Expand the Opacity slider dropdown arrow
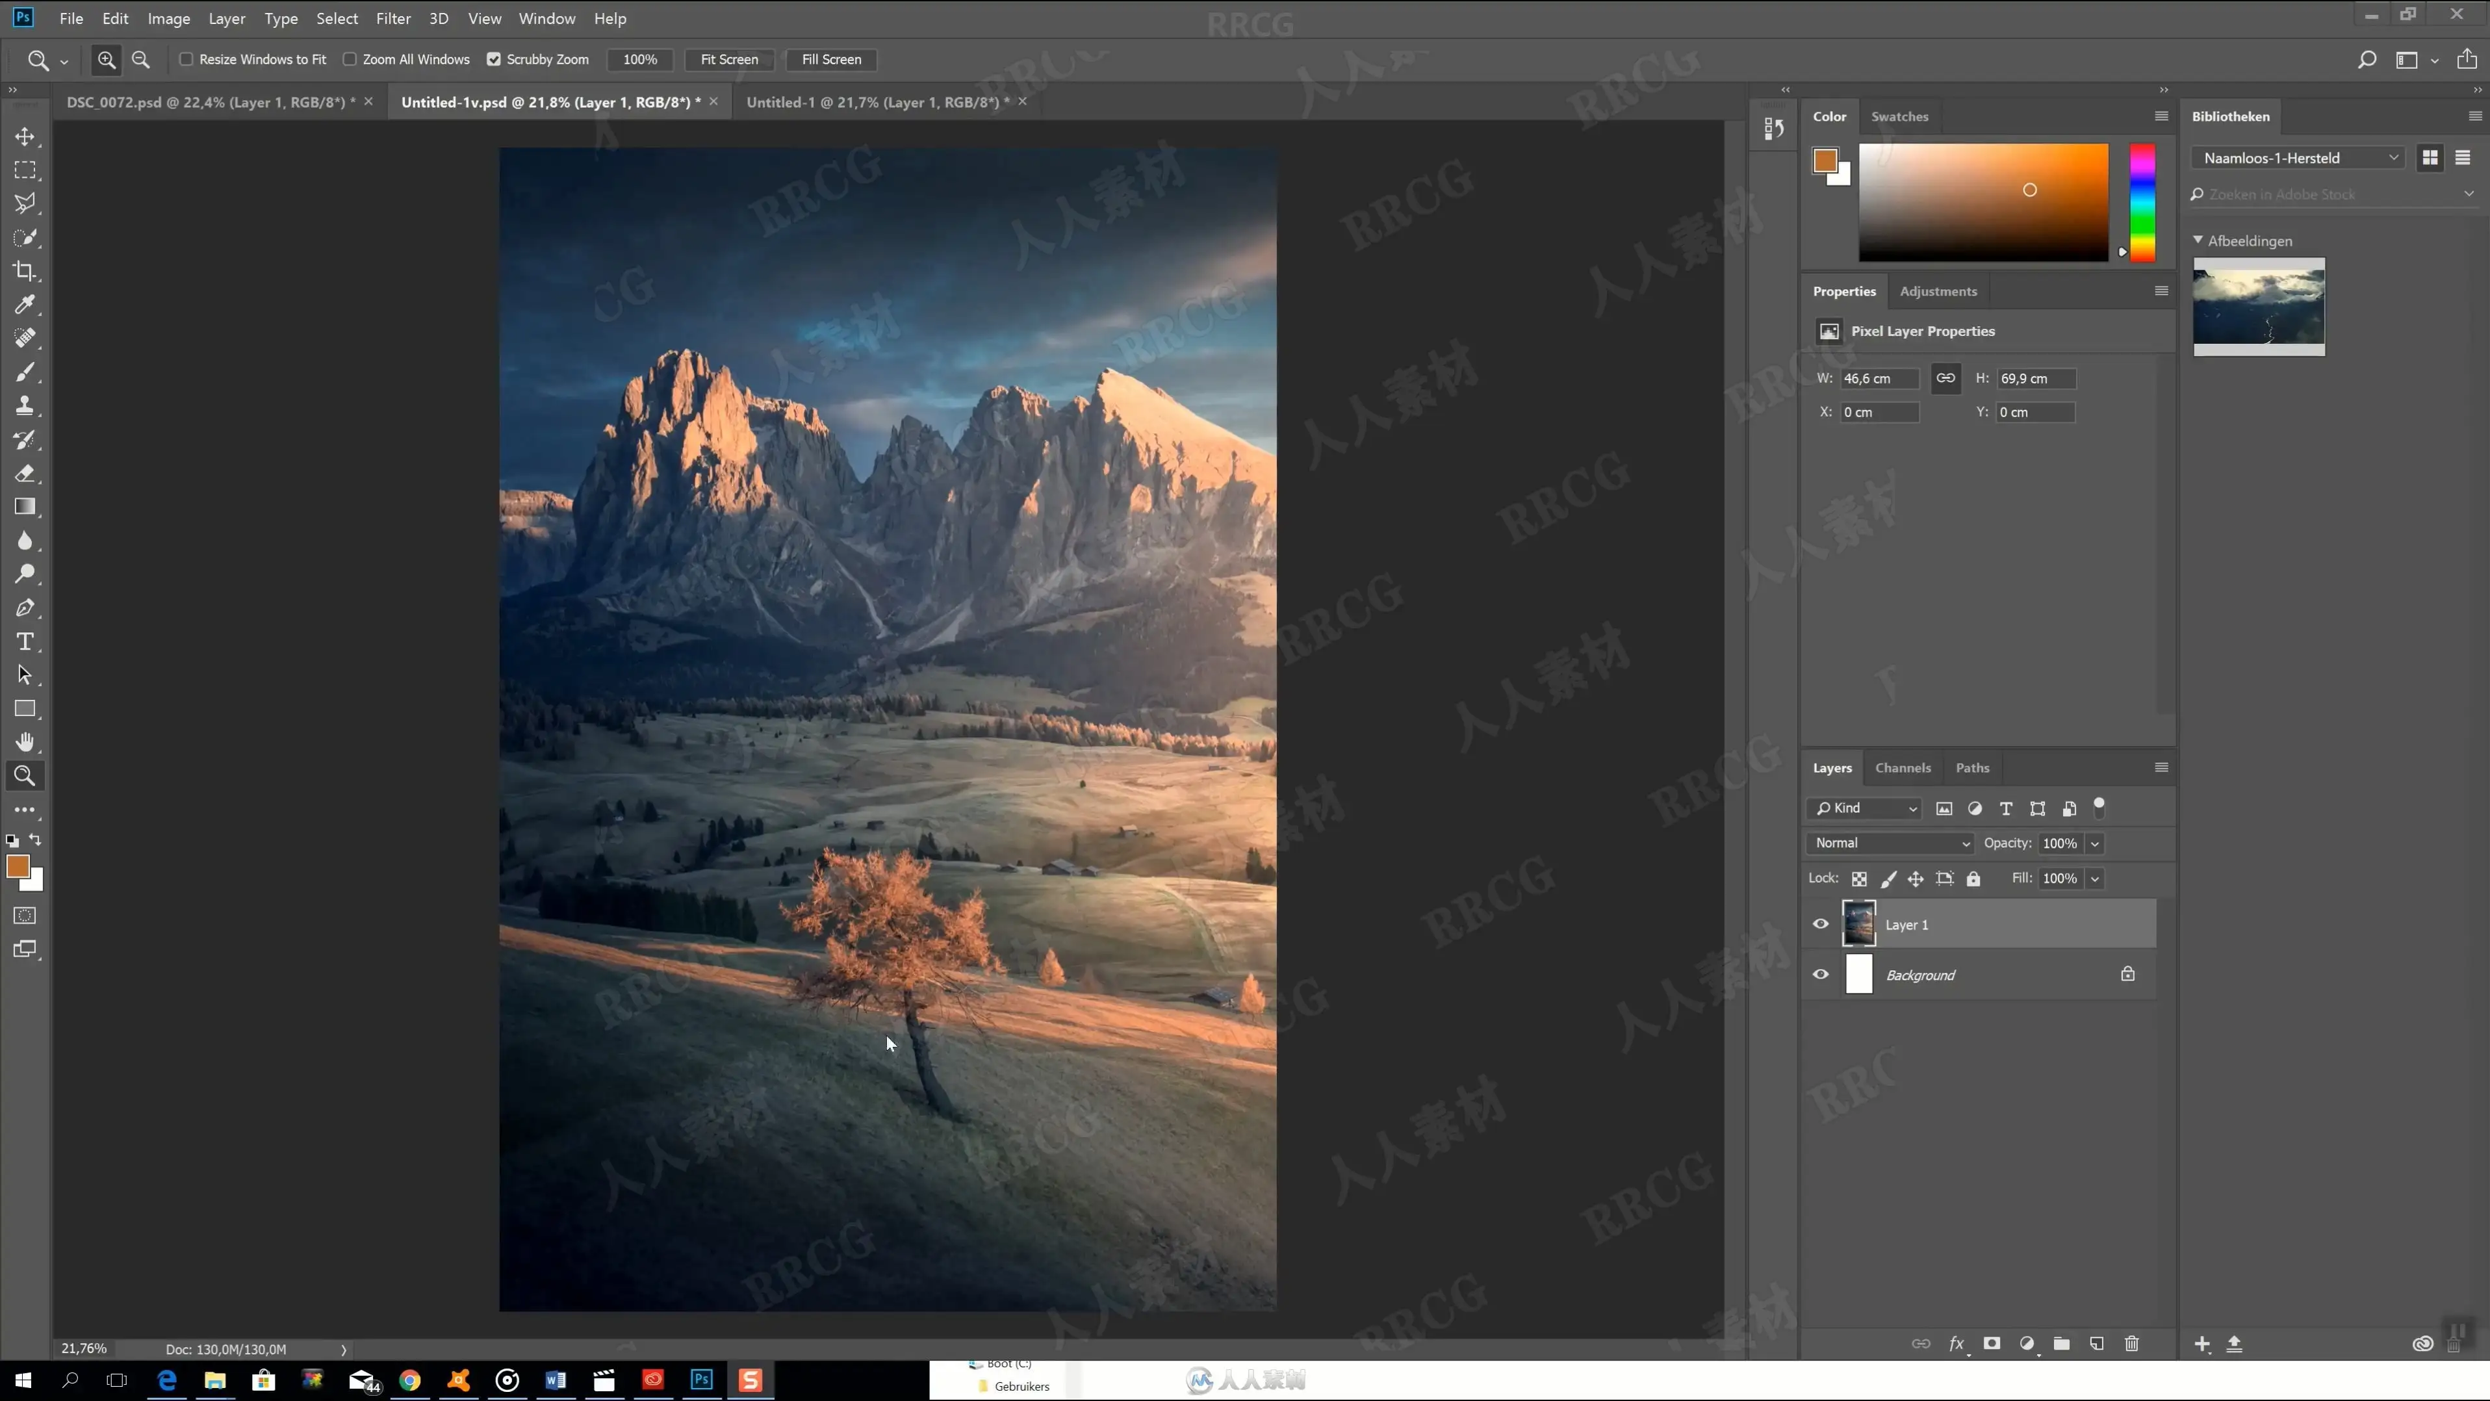The height and width of the screenshot is (1401, 2490). (2095, 843)
